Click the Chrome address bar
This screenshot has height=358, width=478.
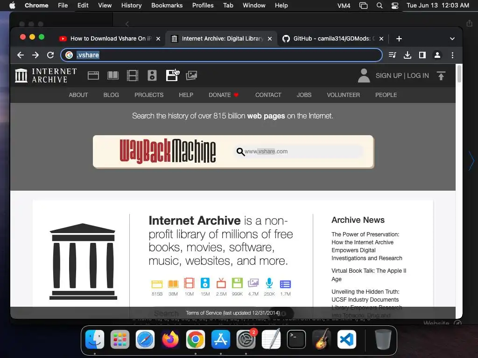click(221, 55)
